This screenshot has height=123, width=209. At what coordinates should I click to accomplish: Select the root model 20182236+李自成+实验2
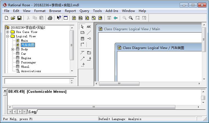pos(28,27)
